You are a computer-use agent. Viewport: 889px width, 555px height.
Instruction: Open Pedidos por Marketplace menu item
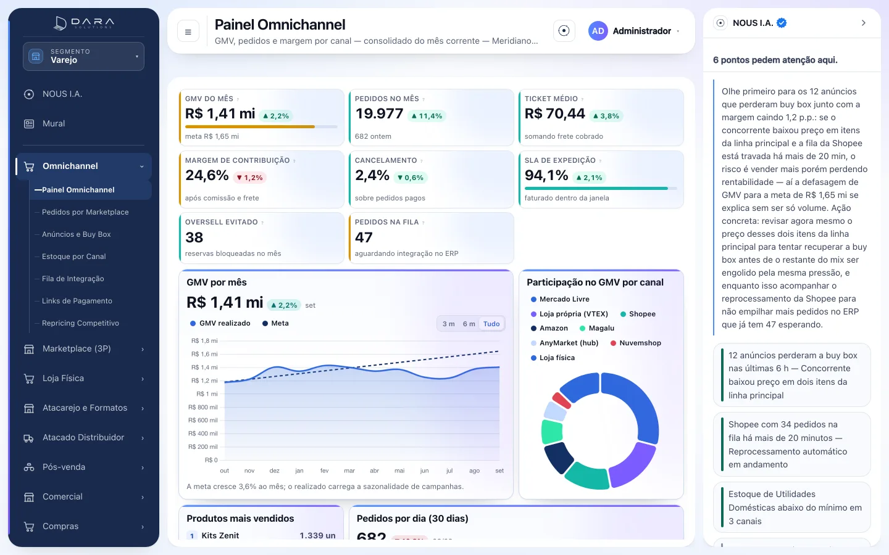tap(85, 212)
